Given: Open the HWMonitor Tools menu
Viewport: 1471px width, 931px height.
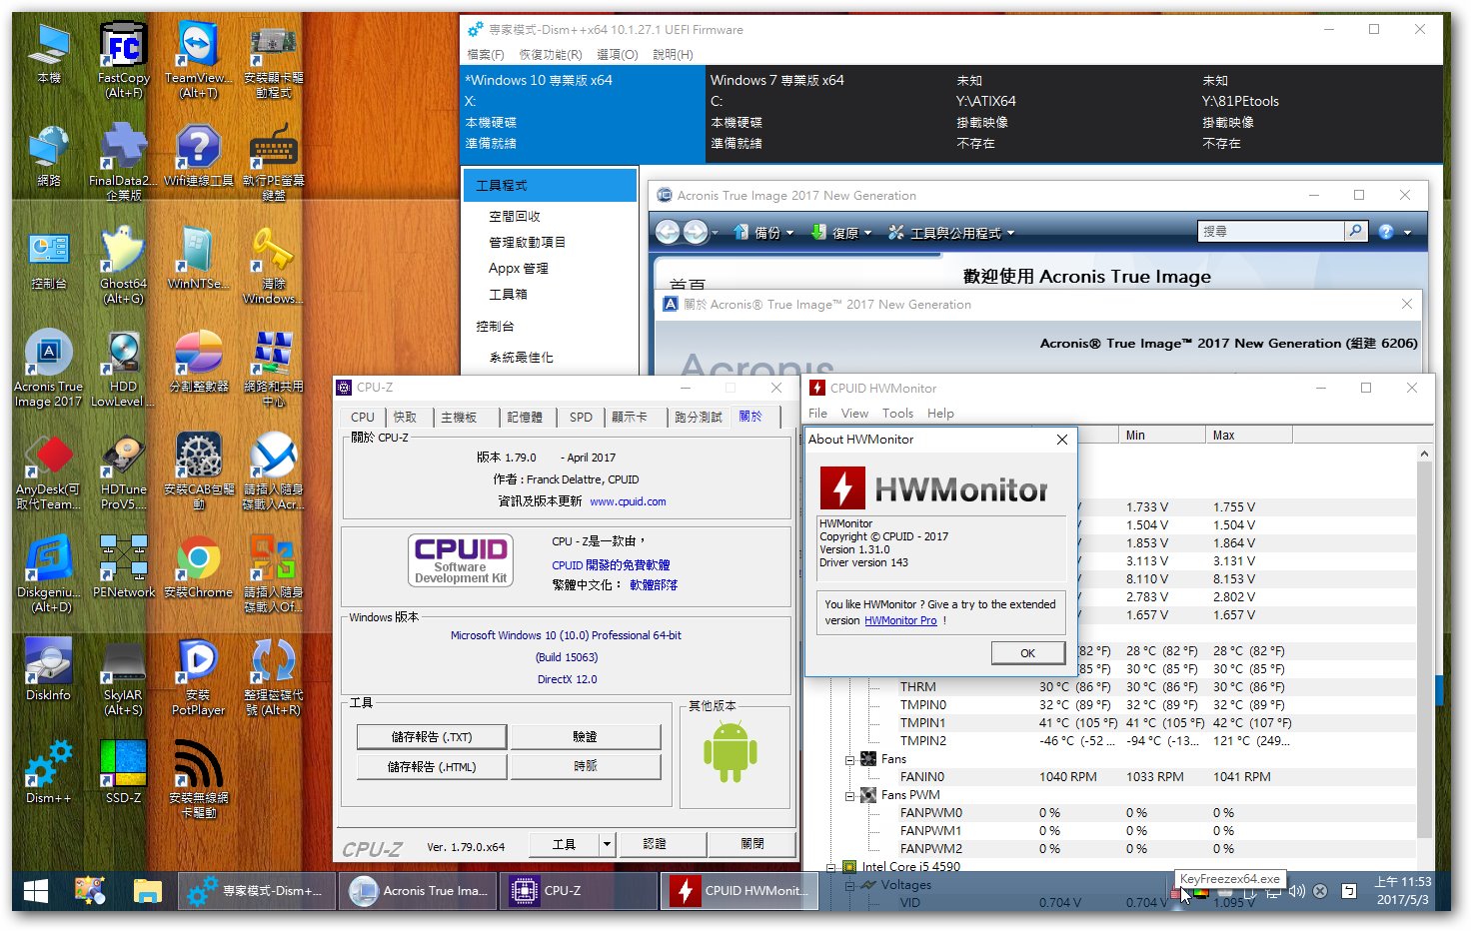Looking at the screenshot, I should 897,413.
